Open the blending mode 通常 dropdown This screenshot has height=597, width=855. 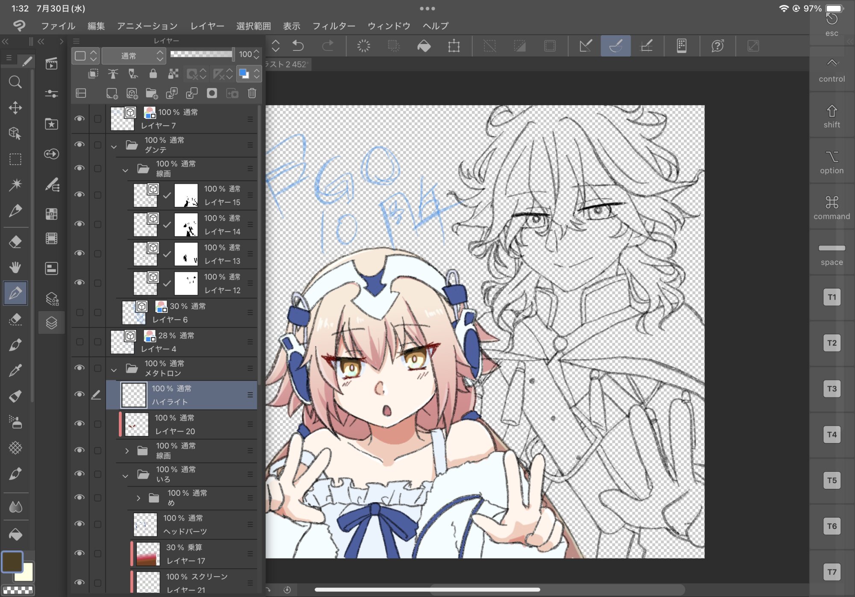click(133, 56)
